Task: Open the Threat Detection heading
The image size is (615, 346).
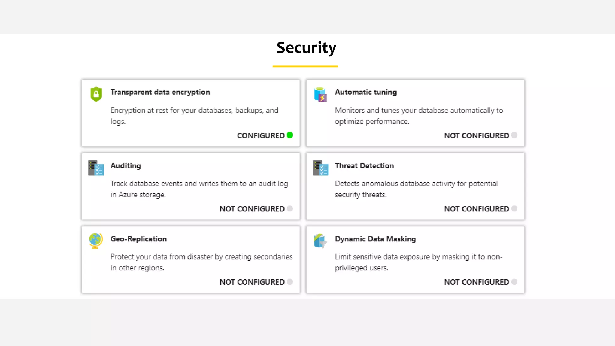Action: point(364,166)
